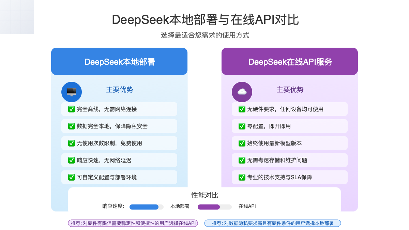
Task: Click the text 可自定义配置与部署环境
Action: (x=107, y=177)
